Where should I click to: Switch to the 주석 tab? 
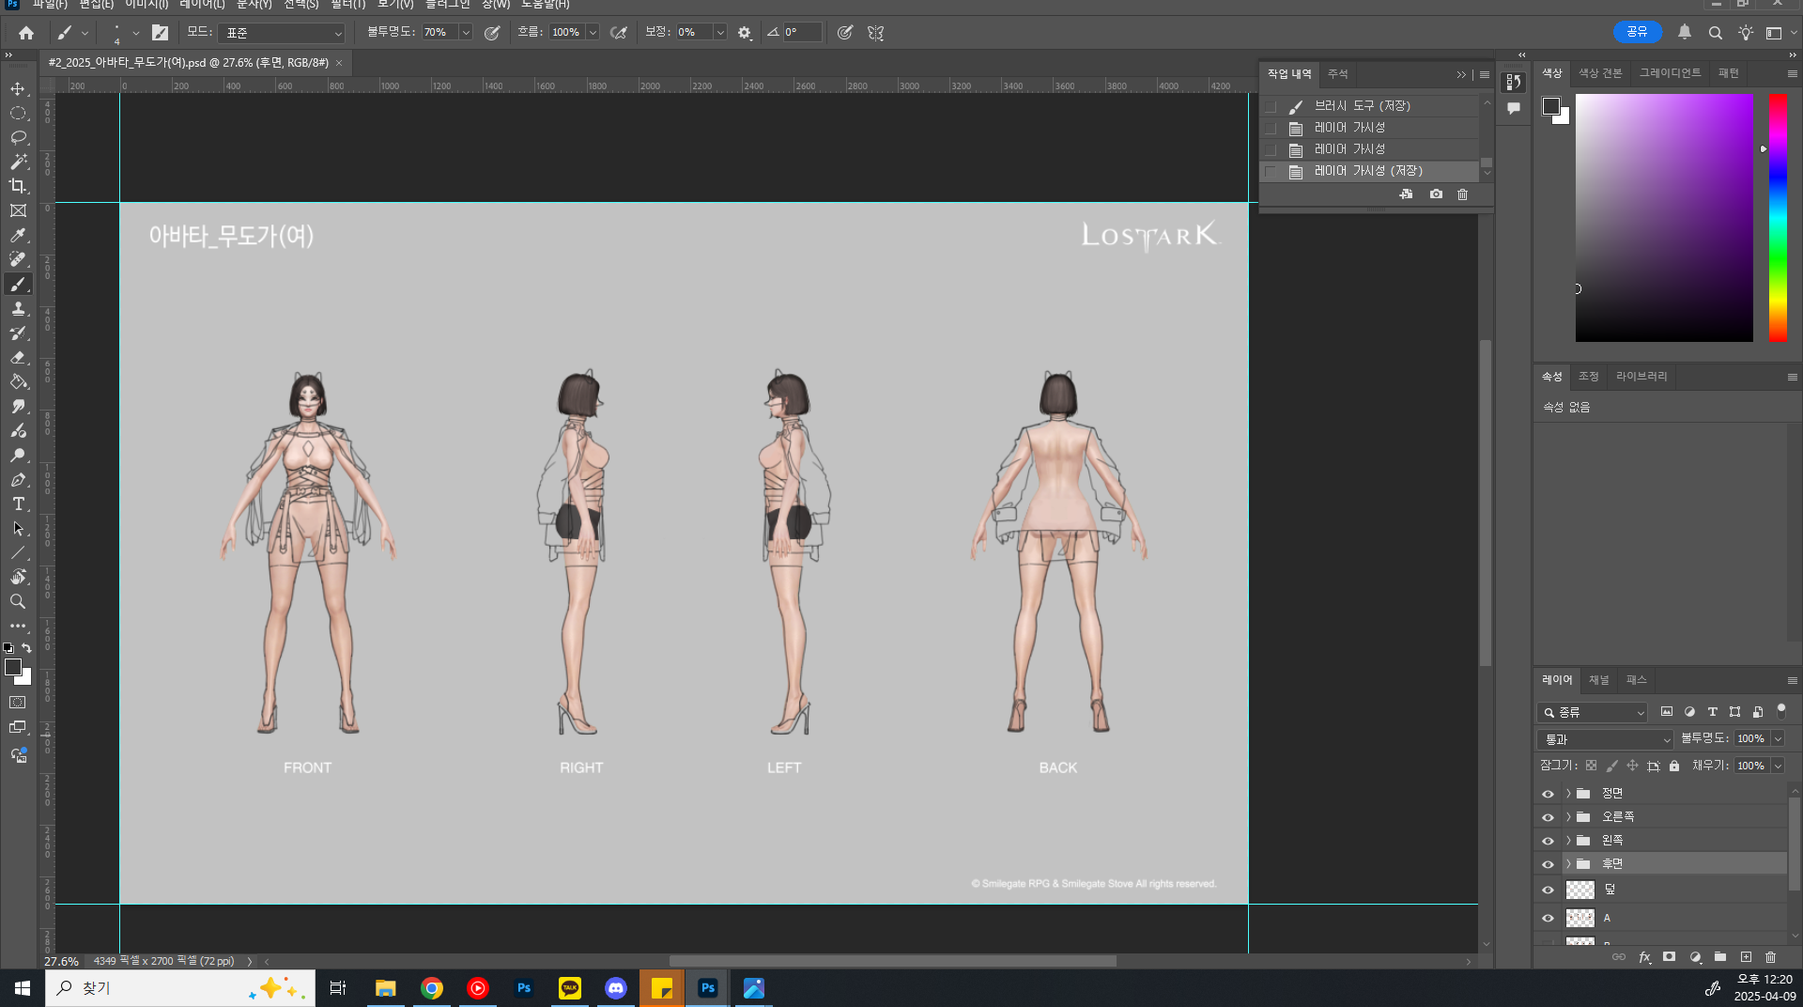(1337, 74)
